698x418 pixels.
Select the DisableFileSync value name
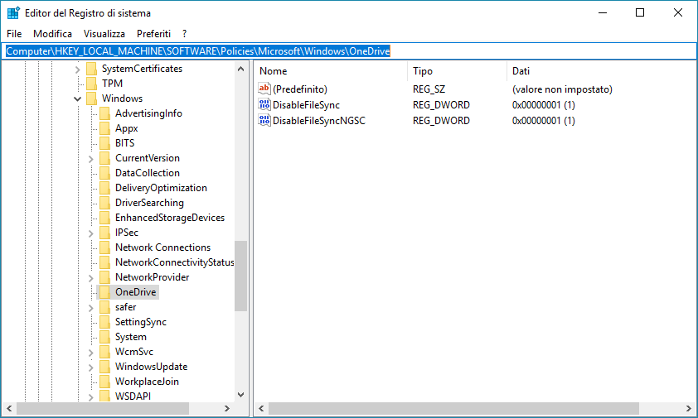(x=306, y=105)
